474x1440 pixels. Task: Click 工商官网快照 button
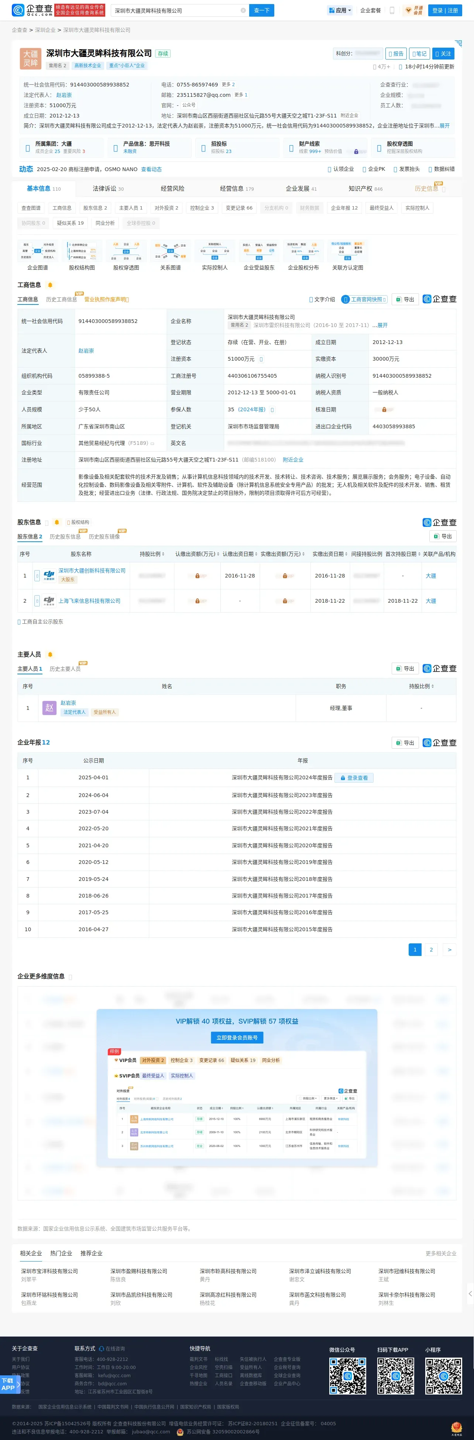365,300
